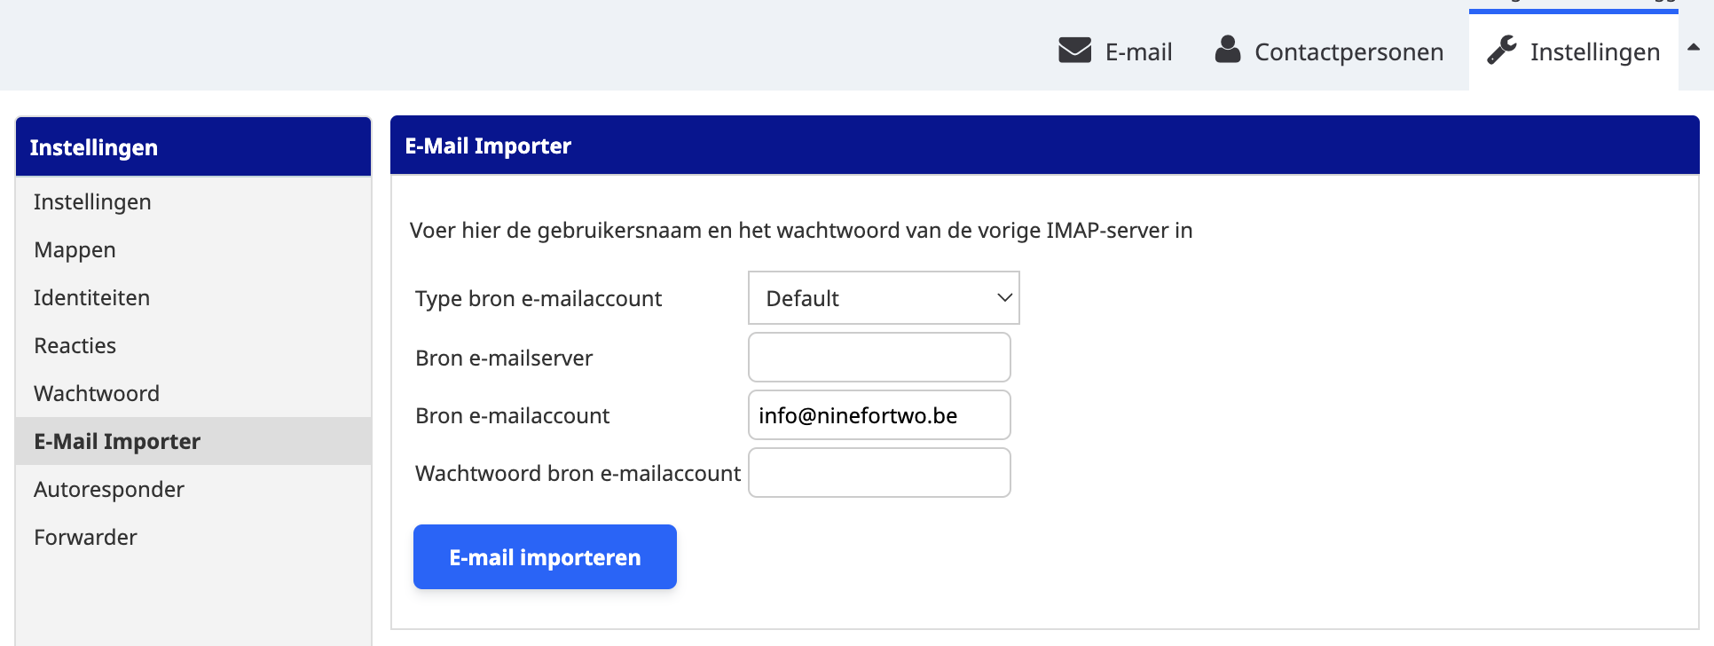Click the wrench Instellingen icon
This screenshot has width=1714, height=646.
click(1501, 51)
